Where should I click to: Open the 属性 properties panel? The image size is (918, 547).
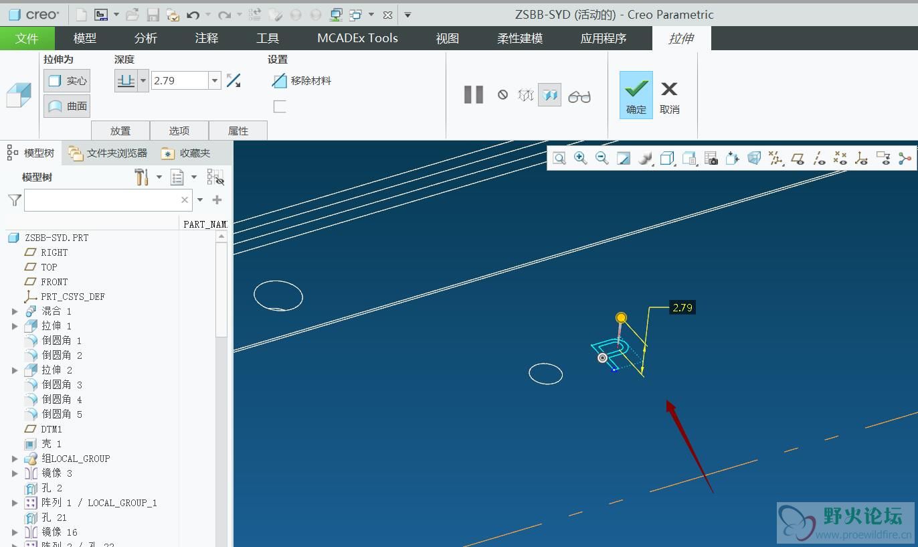pos(238,131)
